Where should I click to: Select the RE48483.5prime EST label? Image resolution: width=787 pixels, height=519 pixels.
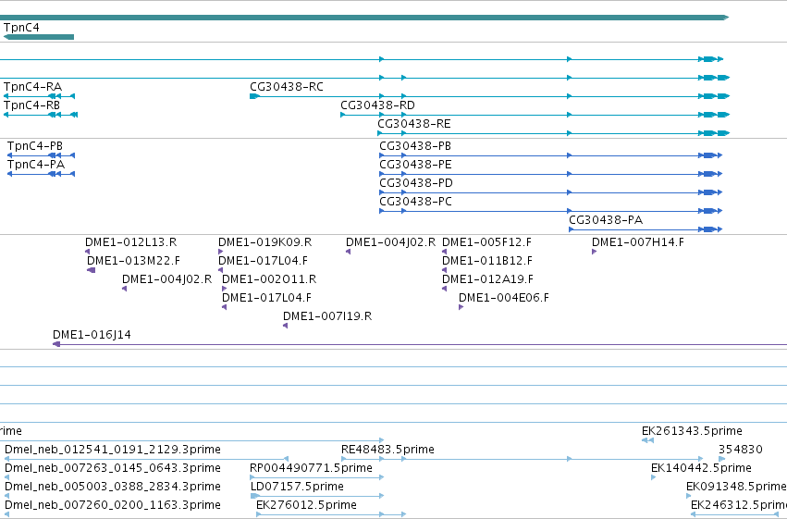(387, 450)
